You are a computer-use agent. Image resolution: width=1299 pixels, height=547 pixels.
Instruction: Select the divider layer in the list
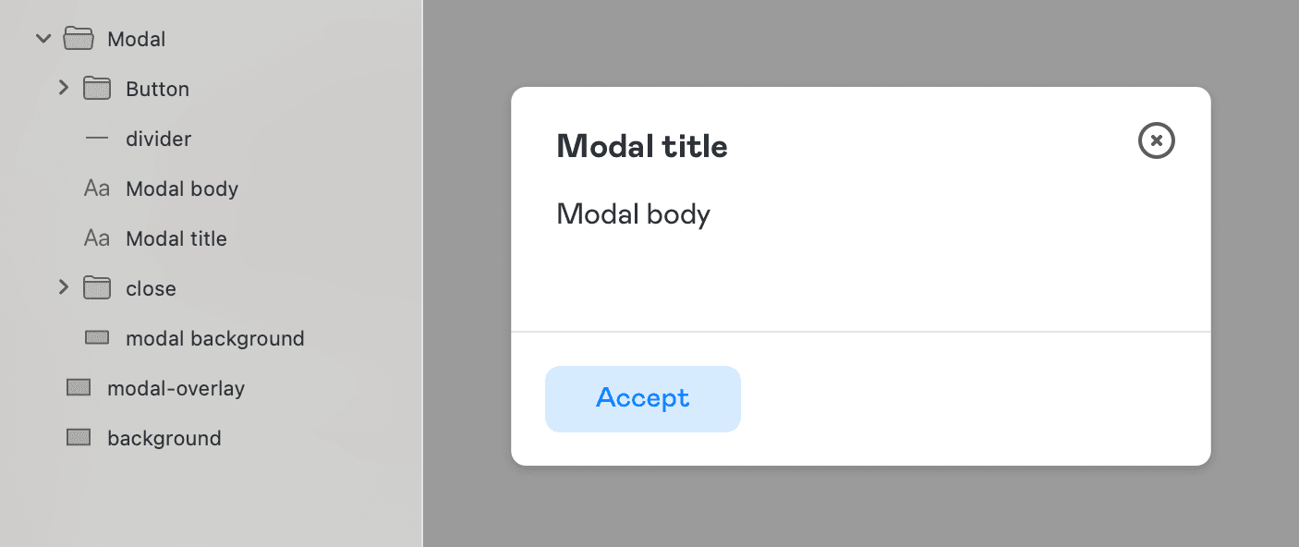tap(158, 139)
